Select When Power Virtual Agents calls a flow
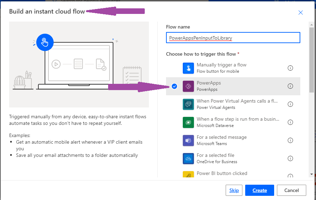This screenshot has height=200, width=316. point(233,104)
